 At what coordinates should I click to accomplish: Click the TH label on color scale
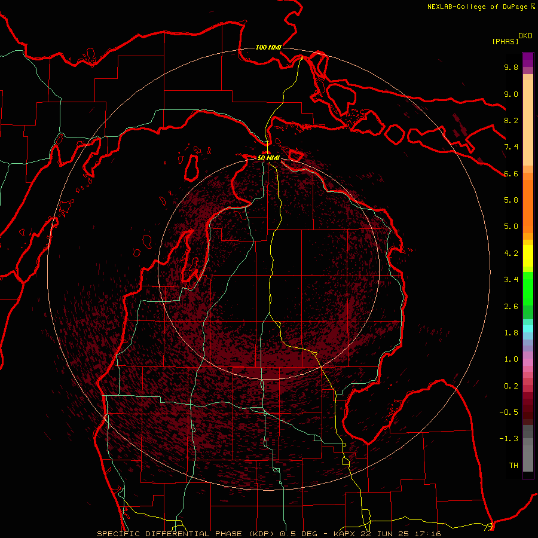click(513, 466)
